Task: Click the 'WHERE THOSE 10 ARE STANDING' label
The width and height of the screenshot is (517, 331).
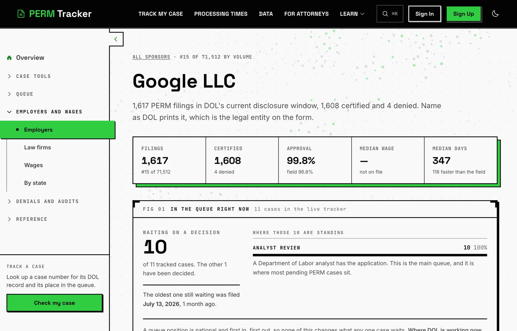Action: [298, 233]
